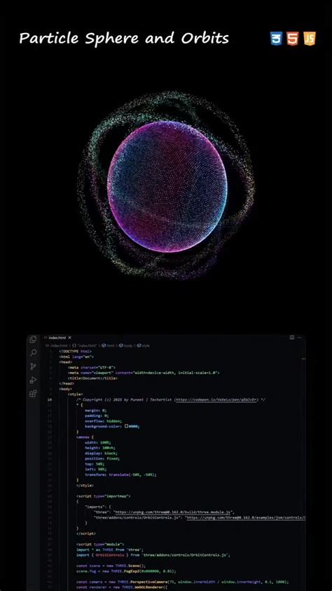Close the index.html tab

tap(69, 338)
